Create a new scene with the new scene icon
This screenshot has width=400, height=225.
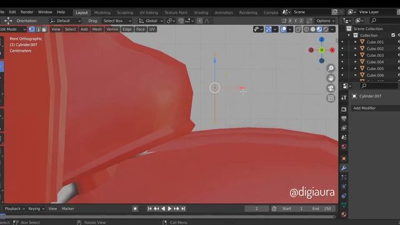pyautogui.click(x=335, y=12)
